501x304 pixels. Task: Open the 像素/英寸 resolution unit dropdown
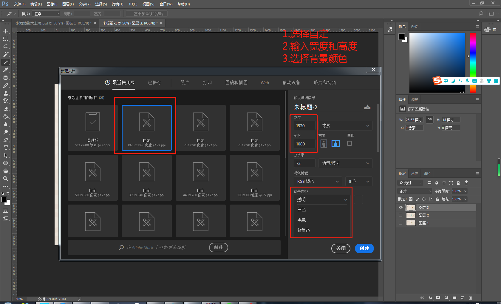coord(346,163)
